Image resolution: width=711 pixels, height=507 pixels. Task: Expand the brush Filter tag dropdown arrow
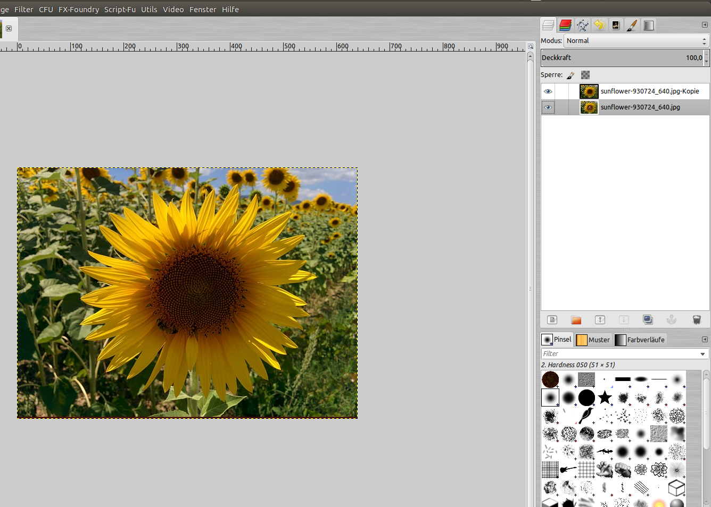pos(702,354)
